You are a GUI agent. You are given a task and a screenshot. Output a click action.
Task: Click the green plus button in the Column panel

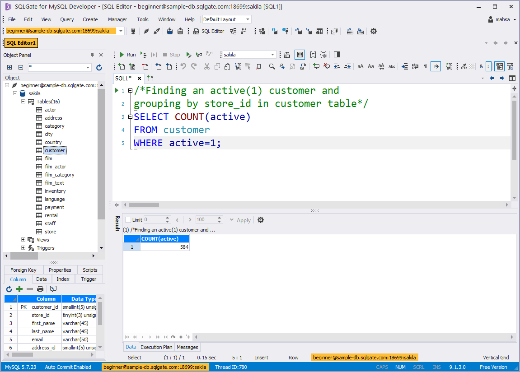click(19, 289)
